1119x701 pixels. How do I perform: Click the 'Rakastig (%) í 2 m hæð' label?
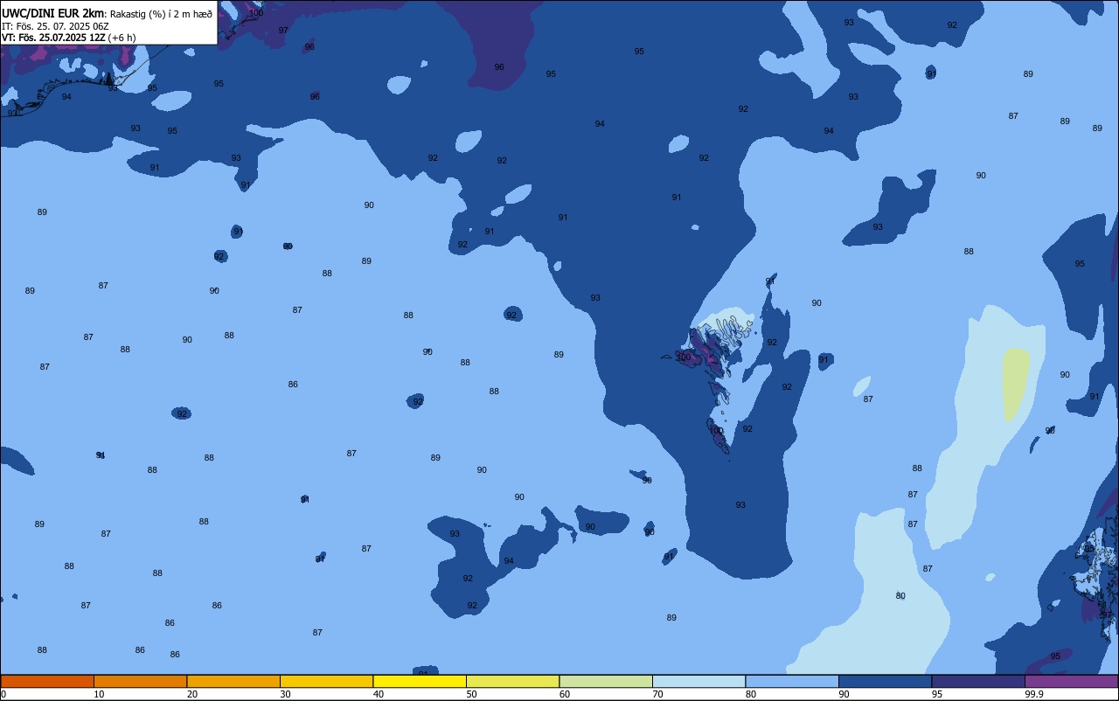coord(161,14)
